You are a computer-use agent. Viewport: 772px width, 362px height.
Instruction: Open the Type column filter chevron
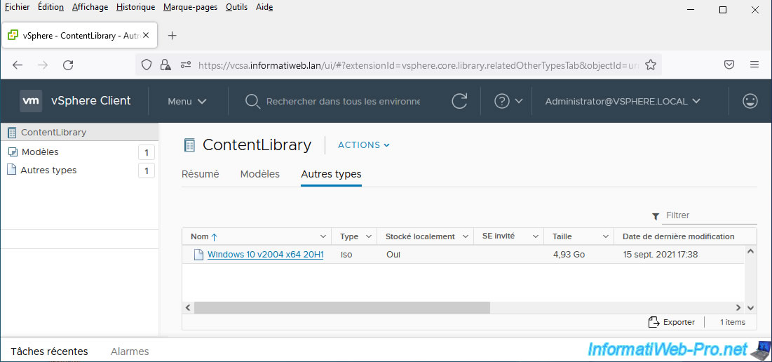369,236
